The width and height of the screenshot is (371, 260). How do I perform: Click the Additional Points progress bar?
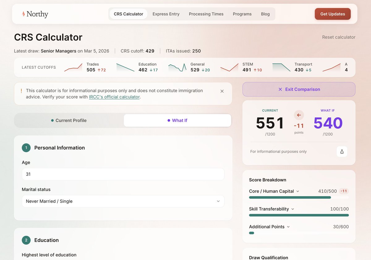pos(299,233)
